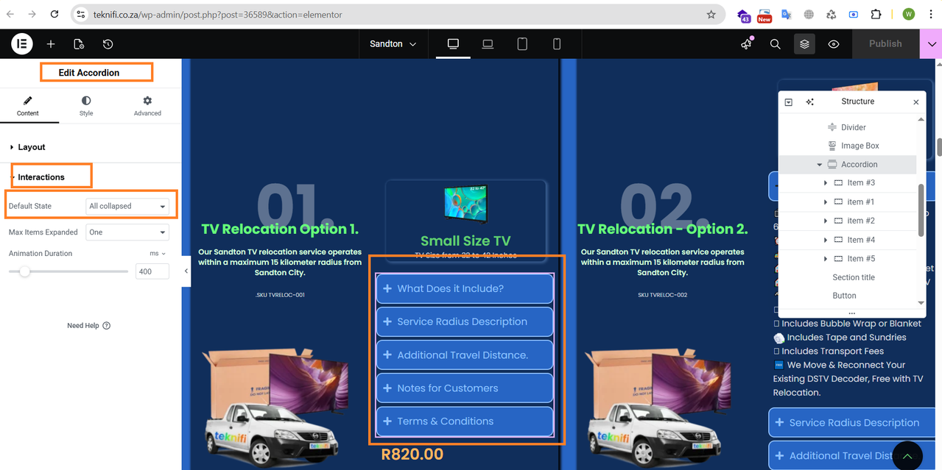This screenshot has width=942, height=470.
Task: Expand Item #4 in Structure
Action: (825, 240)
